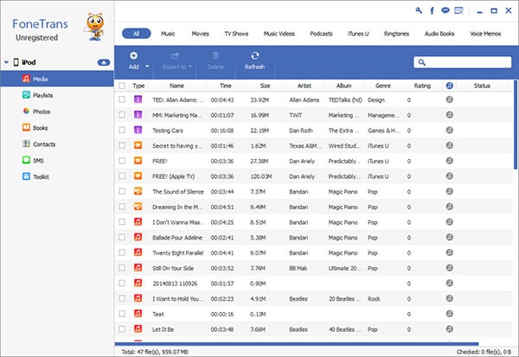Switch to the Audio Books tab
The width and height of the screenshot is (519, 357).
click(439, 34)
